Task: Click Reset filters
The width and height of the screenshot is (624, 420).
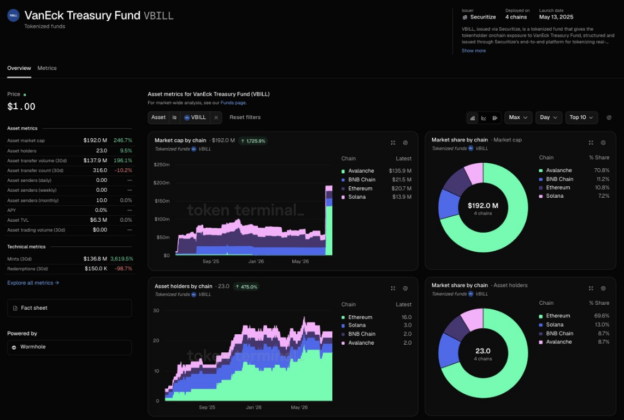Action: point(245,117)
